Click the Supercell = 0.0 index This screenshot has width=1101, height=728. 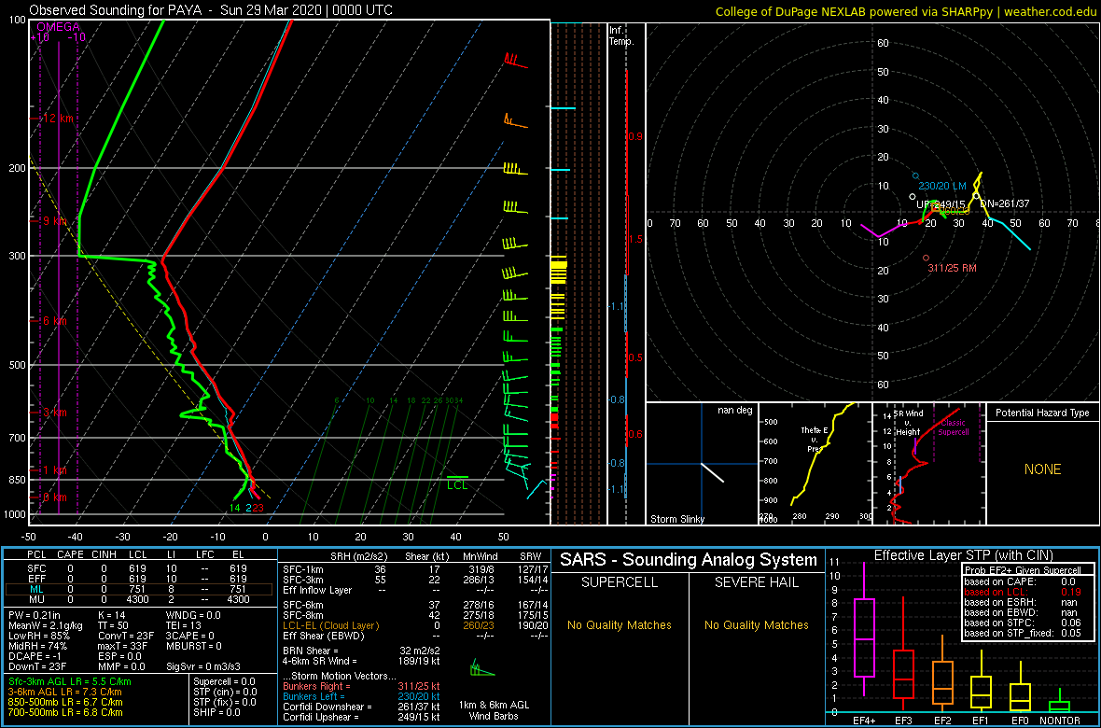pyautogui.click(x=224, y=681)
